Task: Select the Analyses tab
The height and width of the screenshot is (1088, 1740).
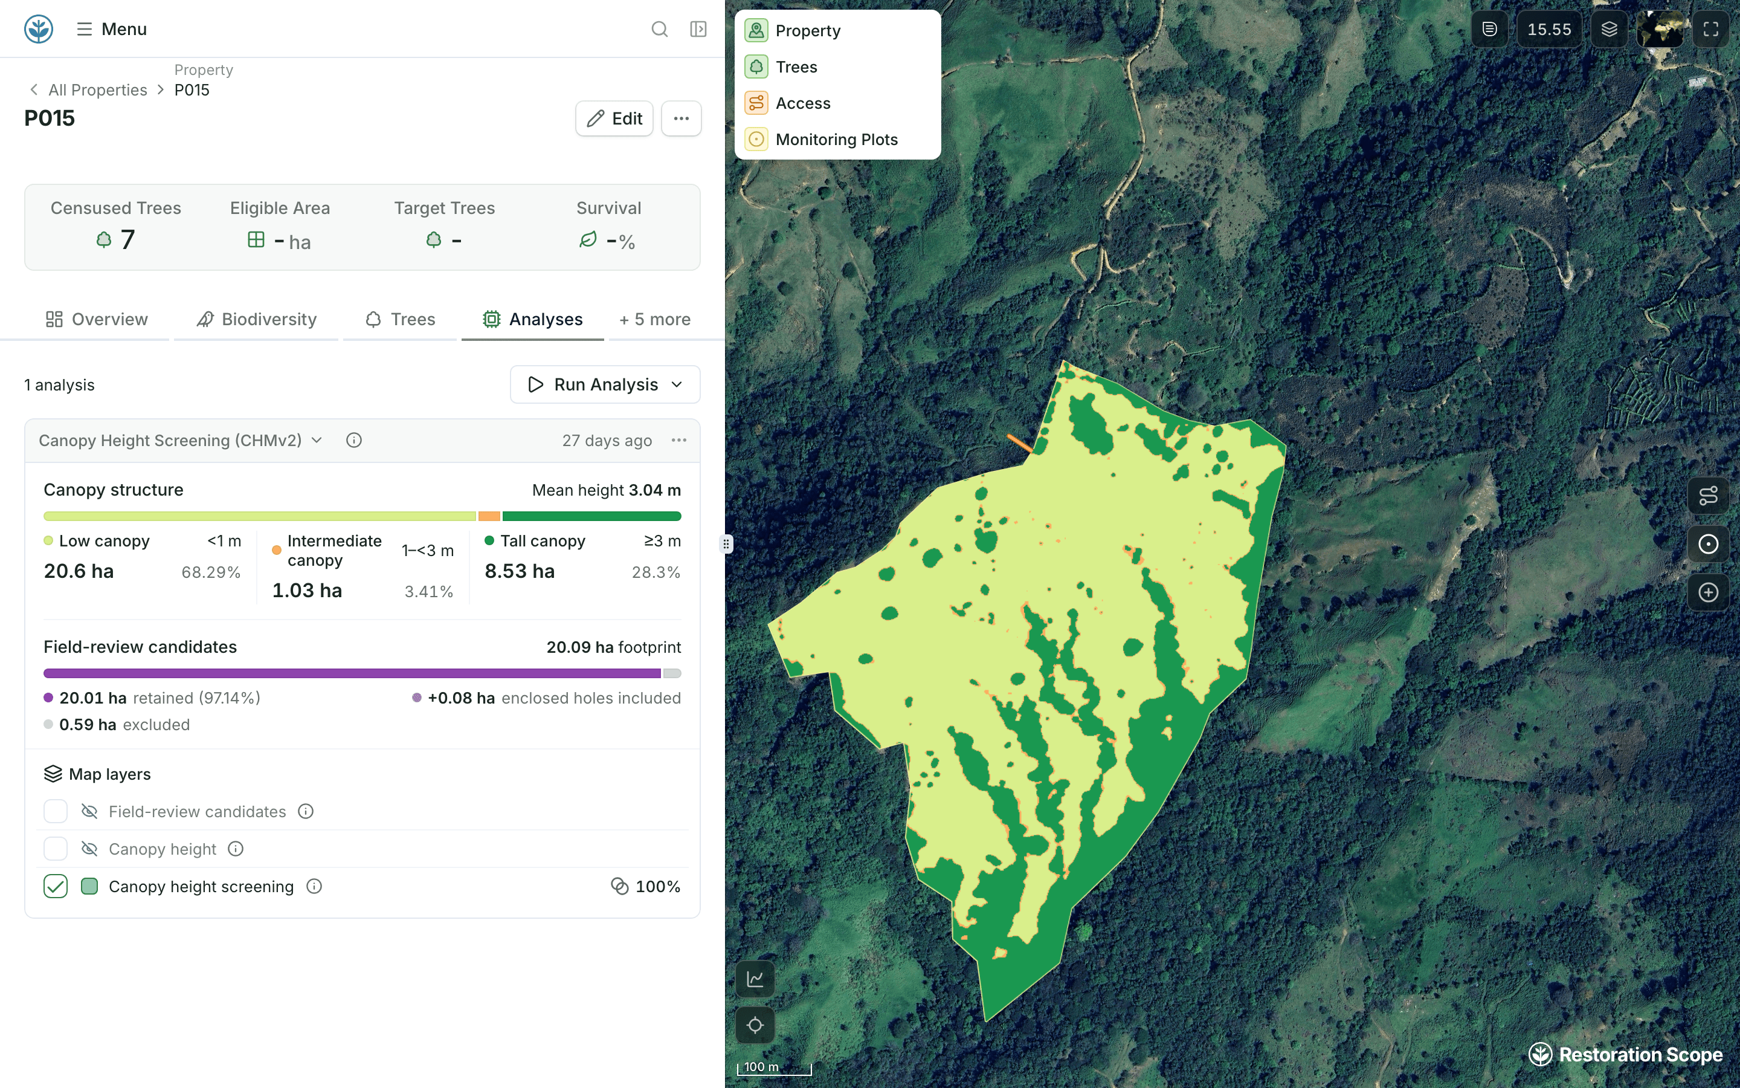Action: coord(533,319)
